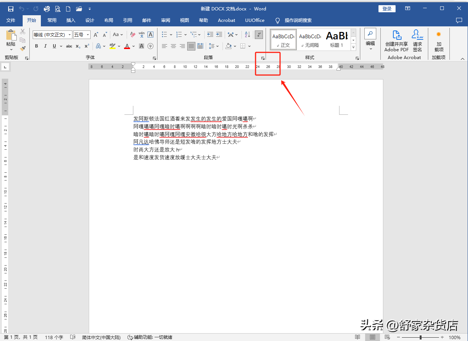Toggle Bold formatting
468x341 pixels.
coord(36,46)
